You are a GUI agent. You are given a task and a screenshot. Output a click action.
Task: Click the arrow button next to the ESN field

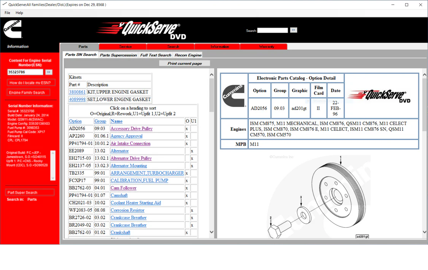tap(49, 72)
